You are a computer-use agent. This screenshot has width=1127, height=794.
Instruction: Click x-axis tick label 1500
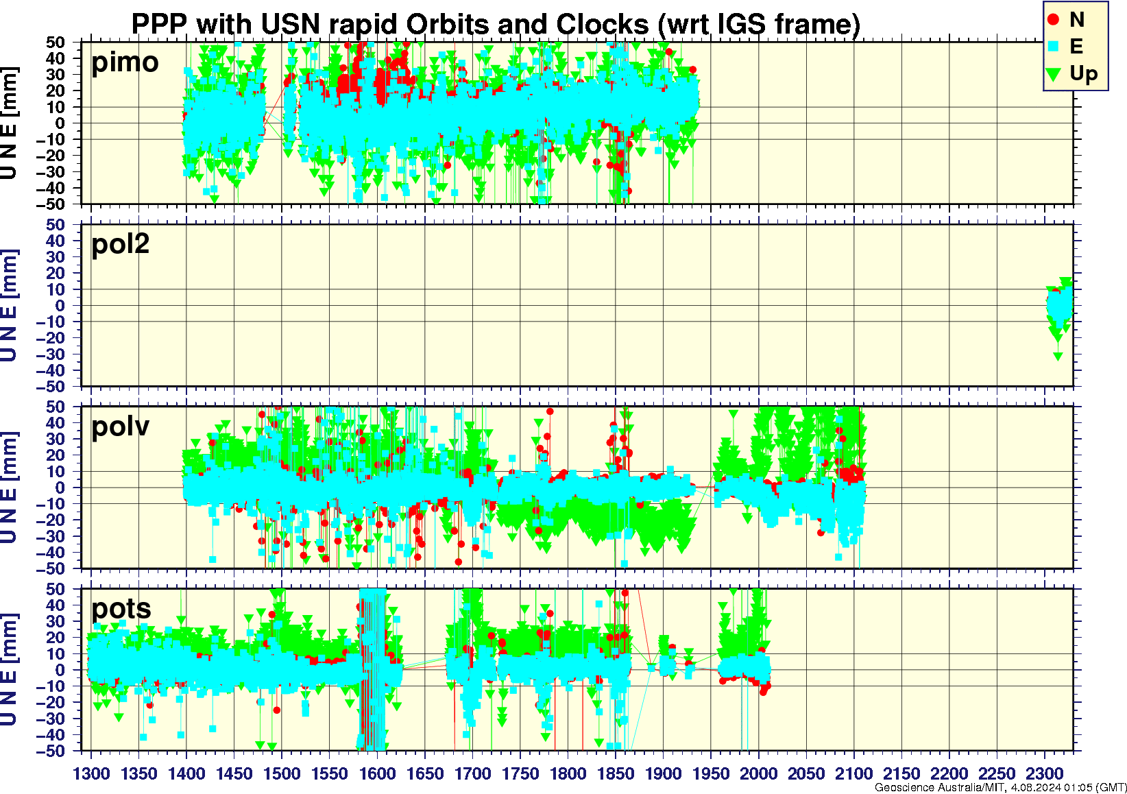[x=282, y=773]
